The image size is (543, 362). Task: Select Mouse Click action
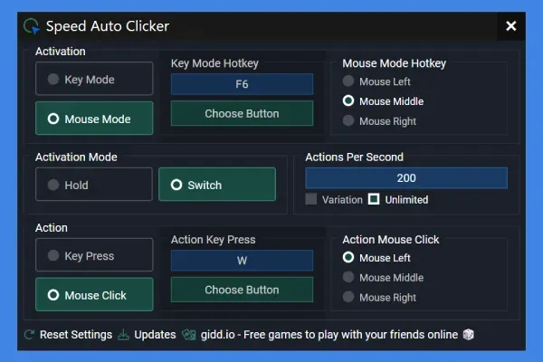(x=94, y=294)
